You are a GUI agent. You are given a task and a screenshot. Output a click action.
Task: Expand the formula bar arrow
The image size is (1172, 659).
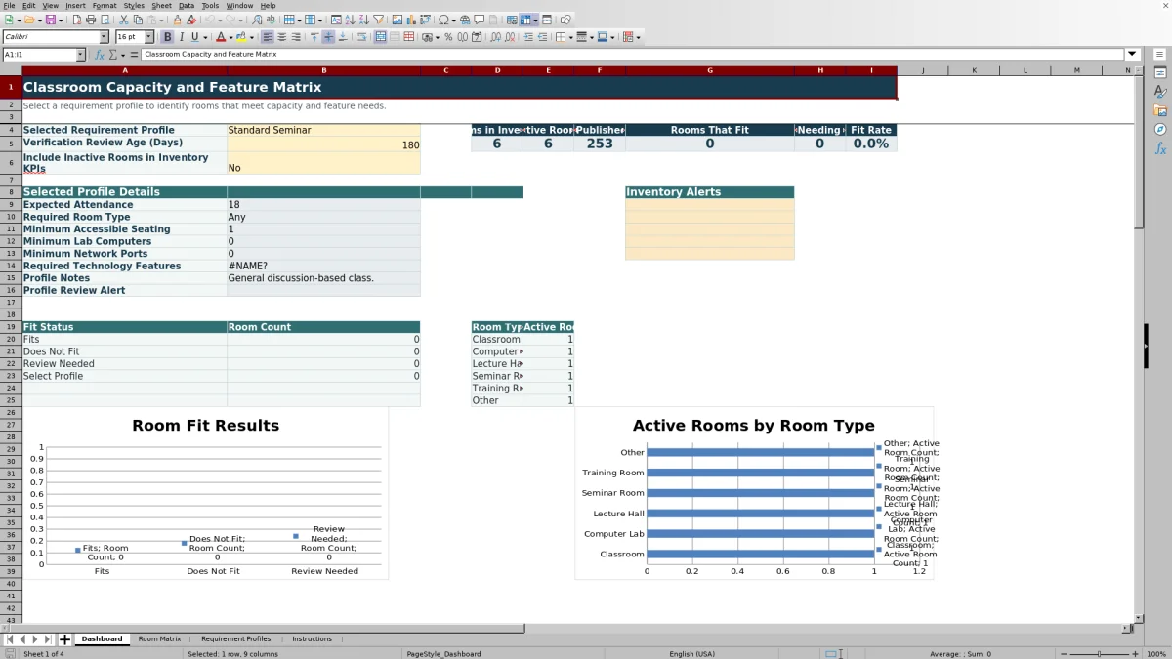coord(1132,55)
